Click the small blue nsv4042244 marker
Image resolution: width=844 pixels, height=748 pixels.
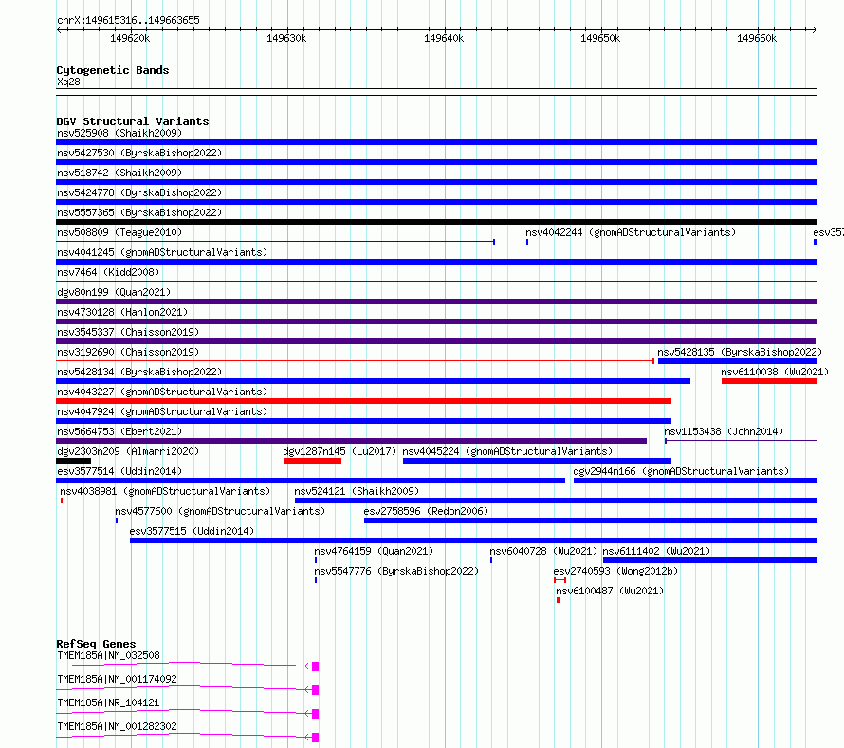(x=527, y=242)
